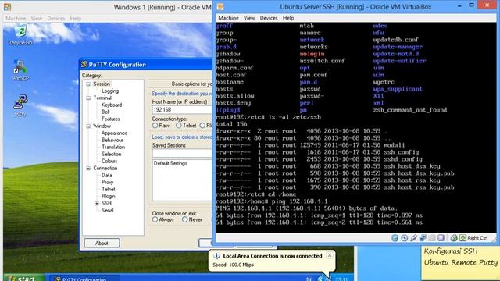Select Behaviour in category tree
This screenshot has height=281, width=500.
coord(112,140)
